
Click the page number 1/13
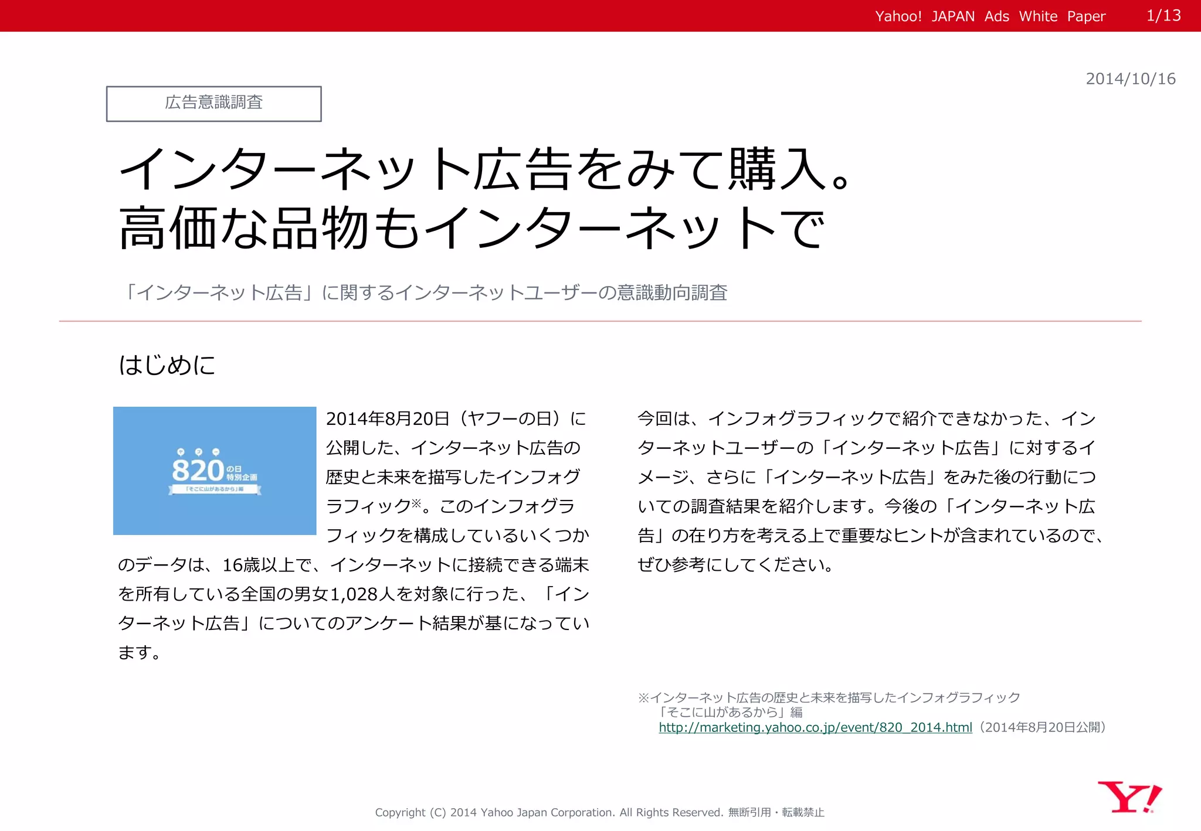1163,16
